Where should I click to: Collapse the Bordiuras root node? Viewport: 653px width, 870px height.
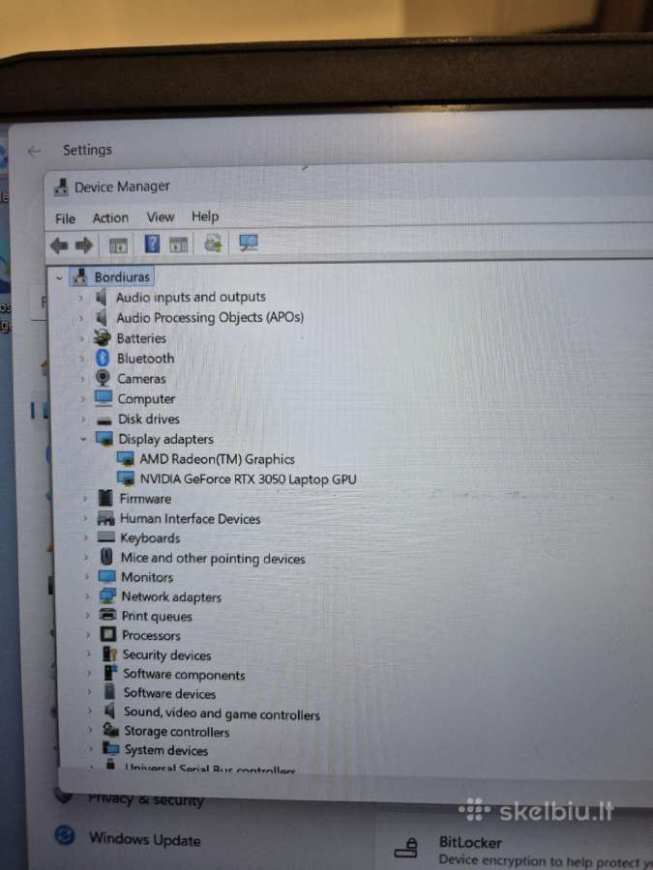coord(59,277)
